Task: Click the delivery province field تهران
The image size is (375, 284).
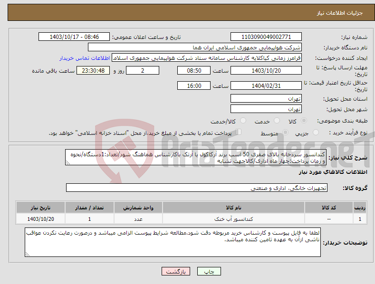Action: coord(266,98)
